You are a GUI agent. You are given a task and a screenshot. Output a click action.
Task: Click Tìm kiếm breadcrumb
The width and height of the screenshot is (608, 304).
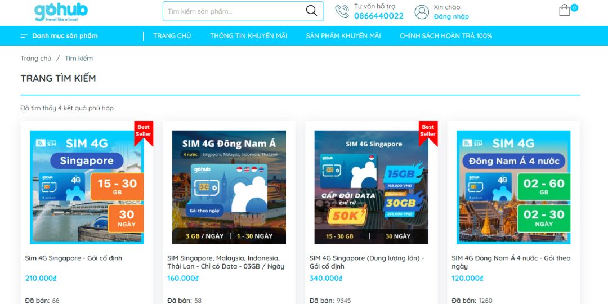(x=79, y=59)
